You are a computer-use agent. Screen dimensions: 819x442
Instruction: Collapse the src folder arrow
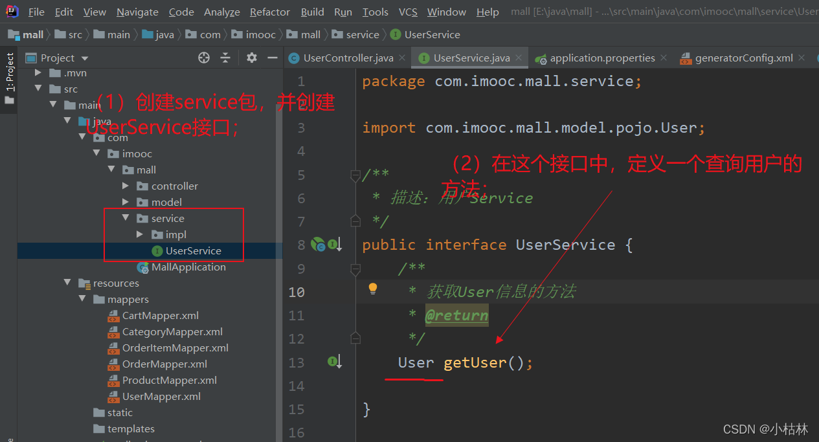coord(38,89)
